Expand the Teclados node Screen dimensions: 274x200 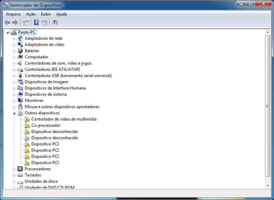[x=14, y=175]
